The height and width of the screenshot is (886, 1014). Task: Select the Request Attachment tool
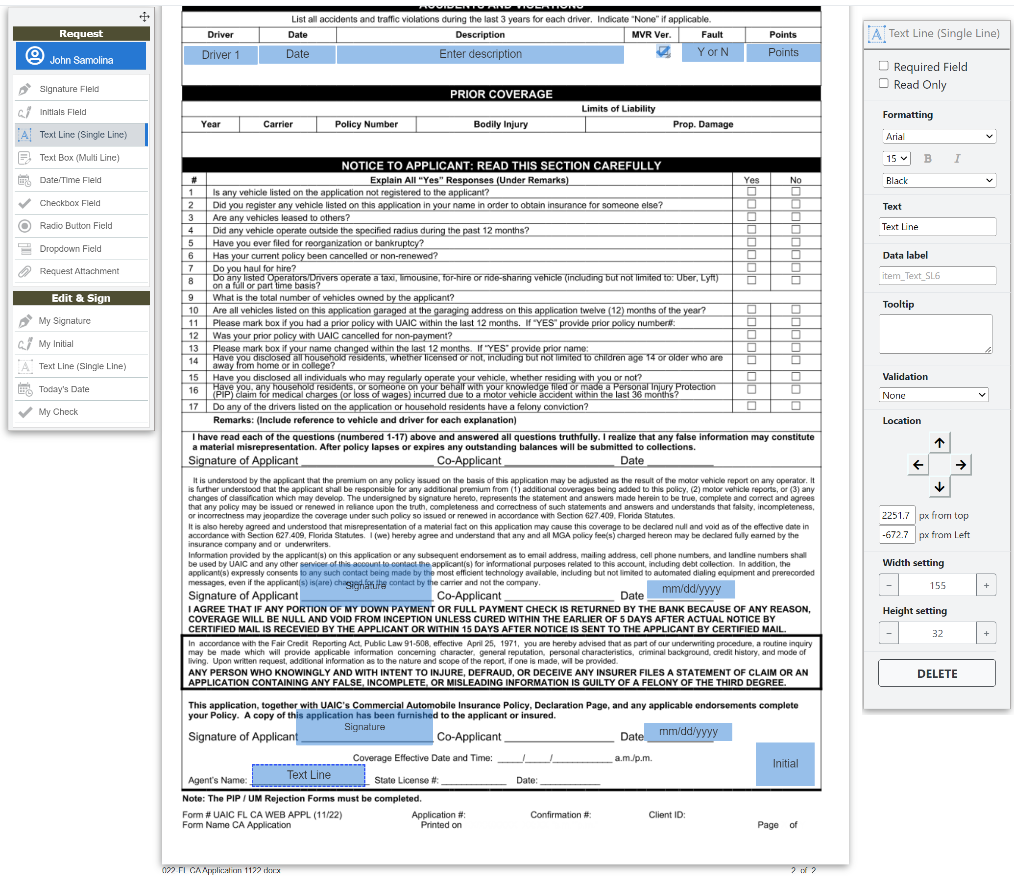click(79, 271)
